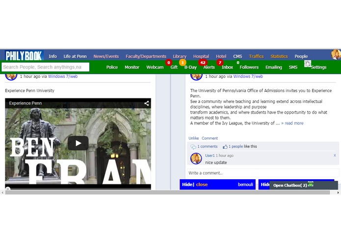Hide the bernouli chat window
Image resolution: width=341 pixels, height=242 pixels.
pos(187,185)
